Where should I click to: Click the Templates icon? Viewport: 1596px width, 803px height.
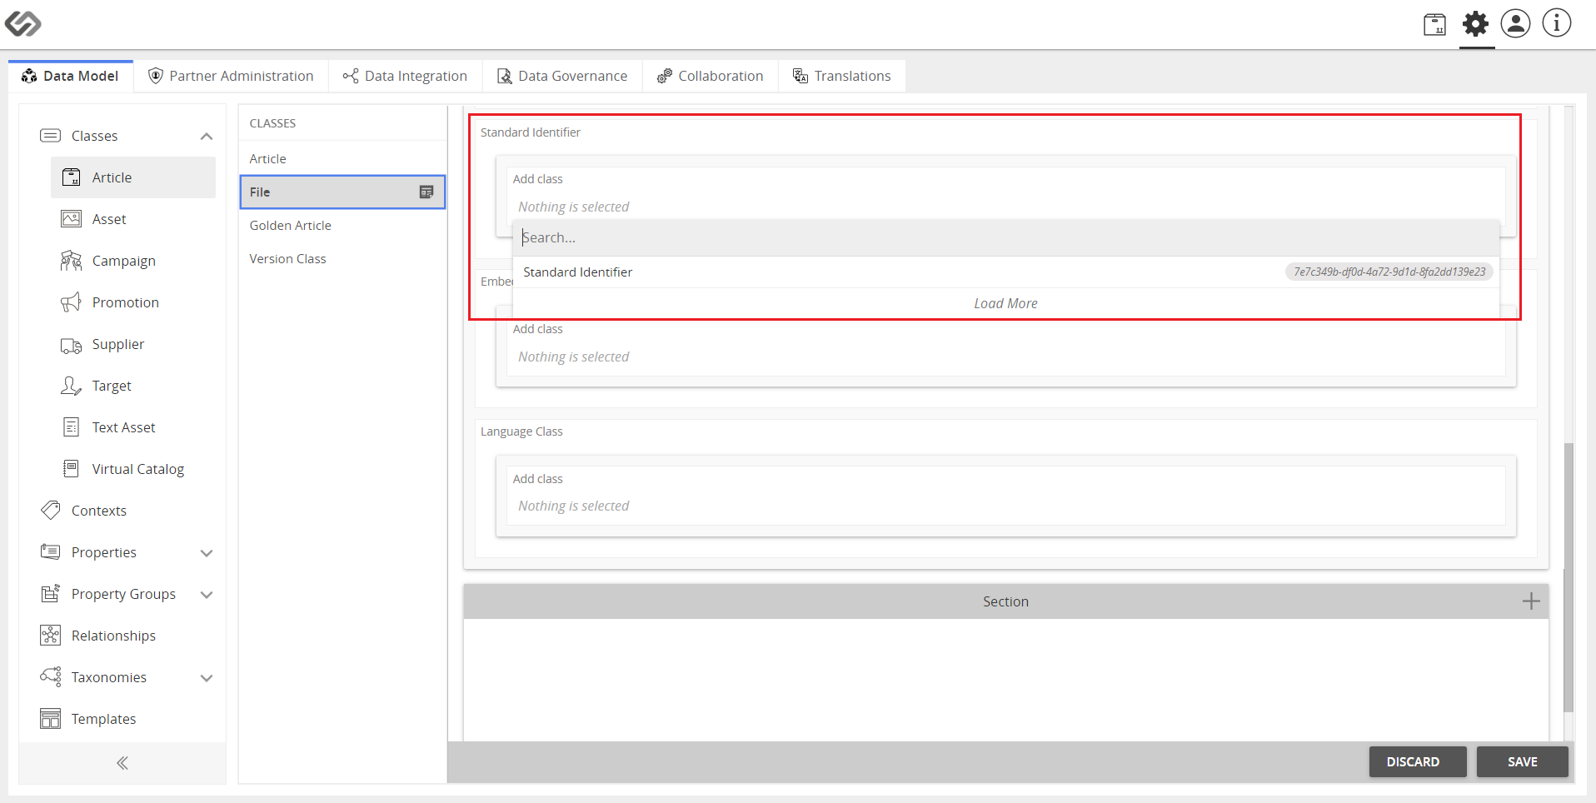(50, 718)
